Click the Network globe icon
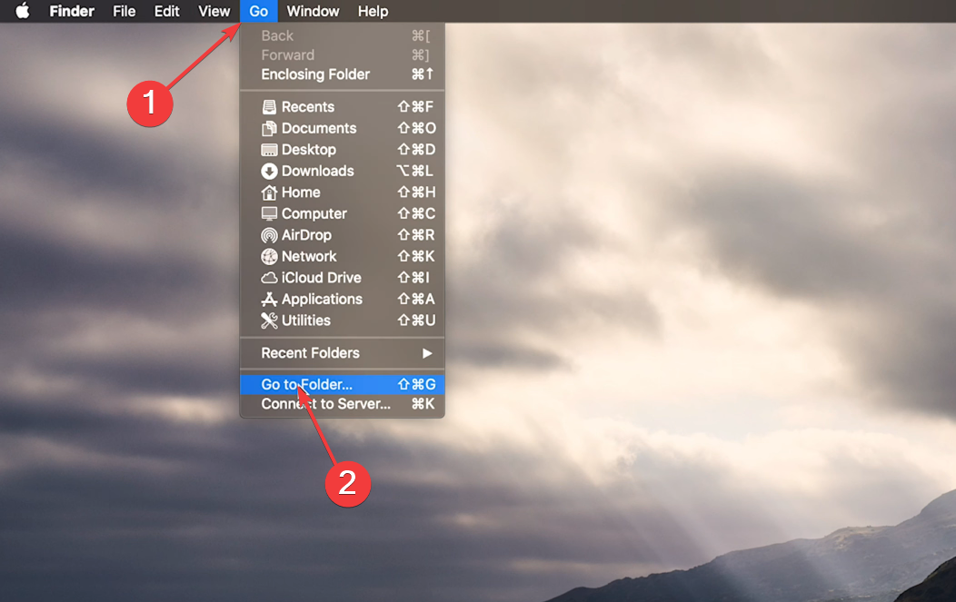Image resolution: width=956 pixels, height=602 pixels. tap(269, 256)
